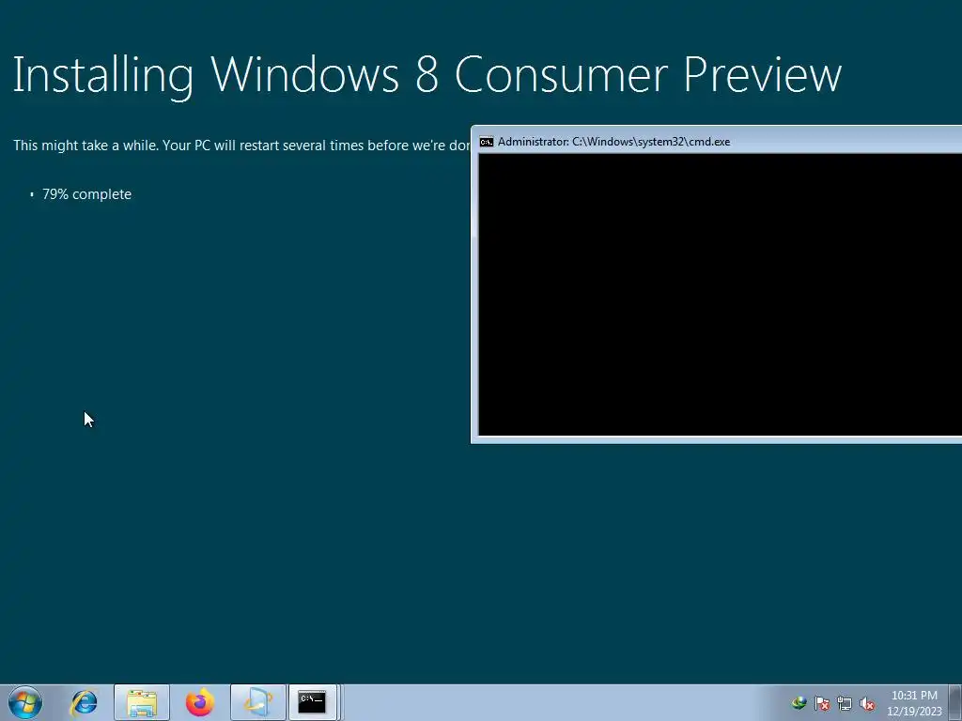Open the network status tray icon
This screenshot has height=721, width=962.
coord(845,703)
